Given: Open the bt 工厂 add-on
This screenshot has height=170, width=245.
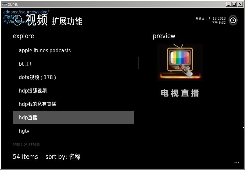Looking at the screenshot, I should 73,64.
